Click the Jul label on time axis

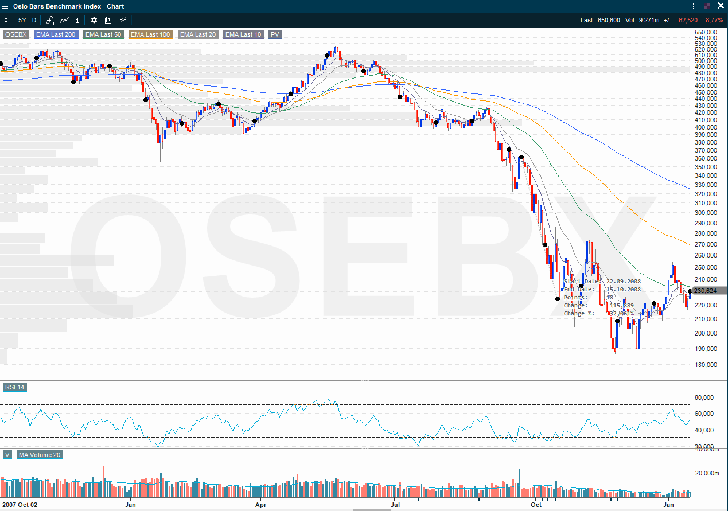point(396,505)
